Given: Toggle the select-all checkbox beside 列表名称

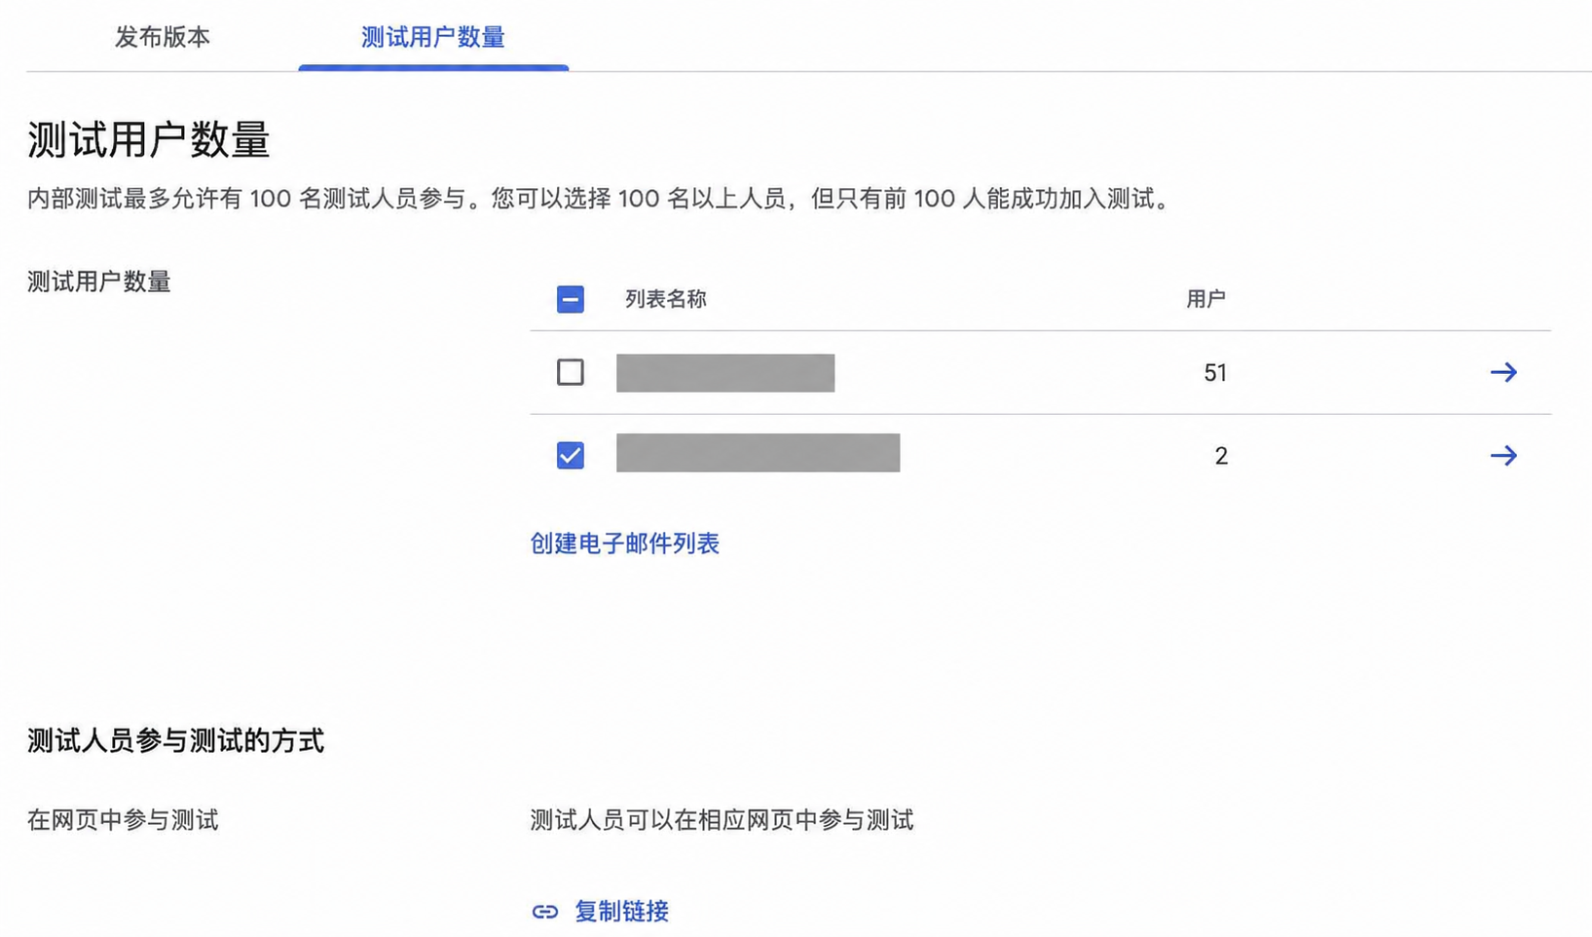Looking at the screenshot, I should (571, 299).
